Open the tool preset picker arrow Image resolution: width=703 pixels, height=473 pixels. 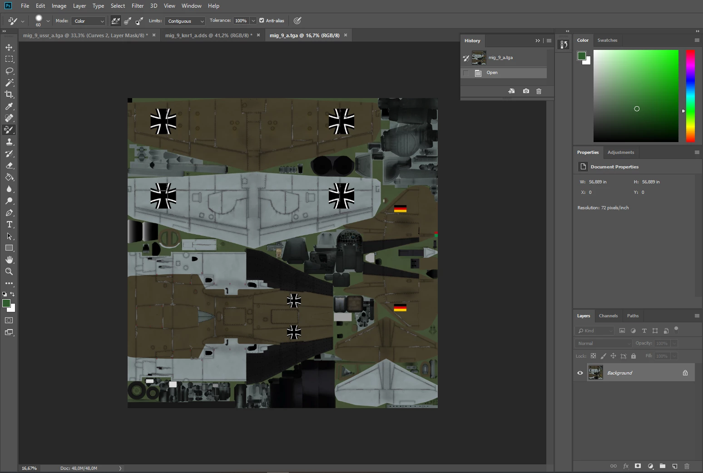23,21
